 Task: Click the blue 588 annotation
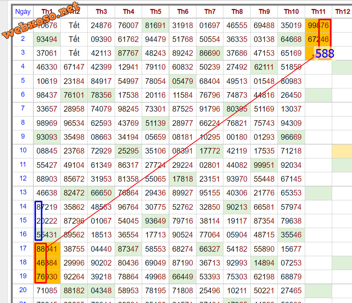click(324, 54)
